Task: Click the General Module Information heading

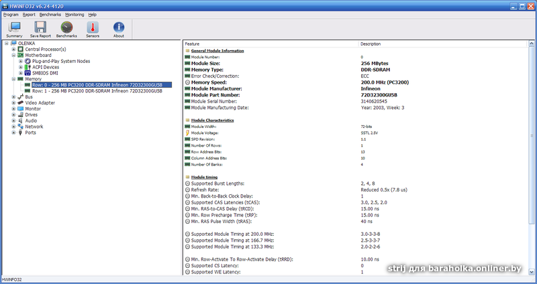Action: pyautogui.click(x=217, y=51)
